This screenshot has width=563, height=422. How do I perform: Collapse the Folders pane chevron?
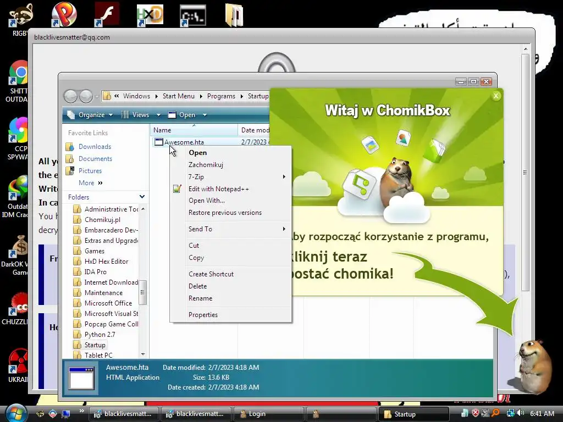(142, 197)
